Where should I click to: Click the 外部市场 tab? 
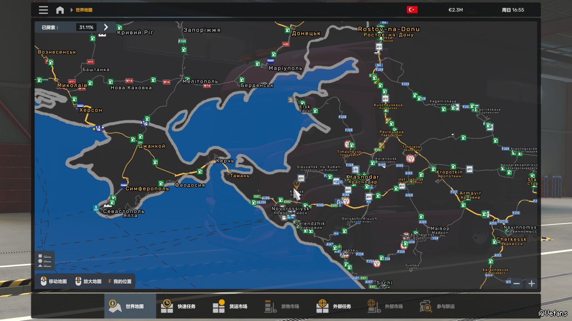pos(389,306)
